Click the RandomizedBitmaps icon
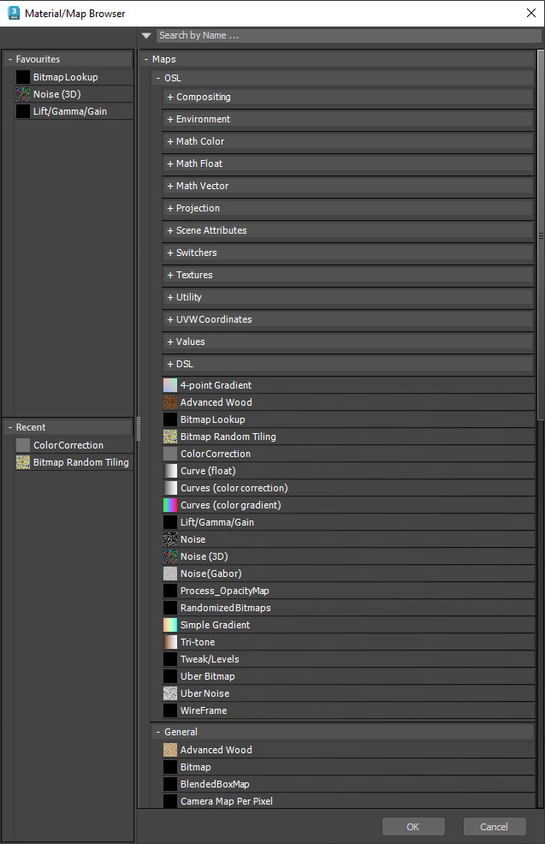 click(170, 608)
